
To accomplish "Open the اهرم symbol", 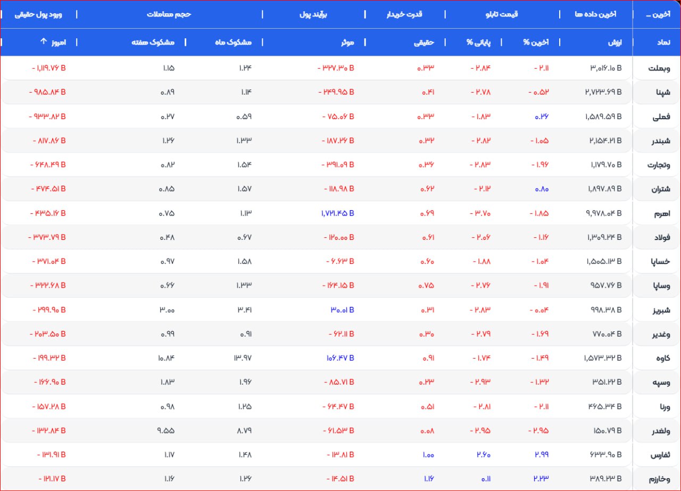I will pyautogui.click(x=661, y=213).
